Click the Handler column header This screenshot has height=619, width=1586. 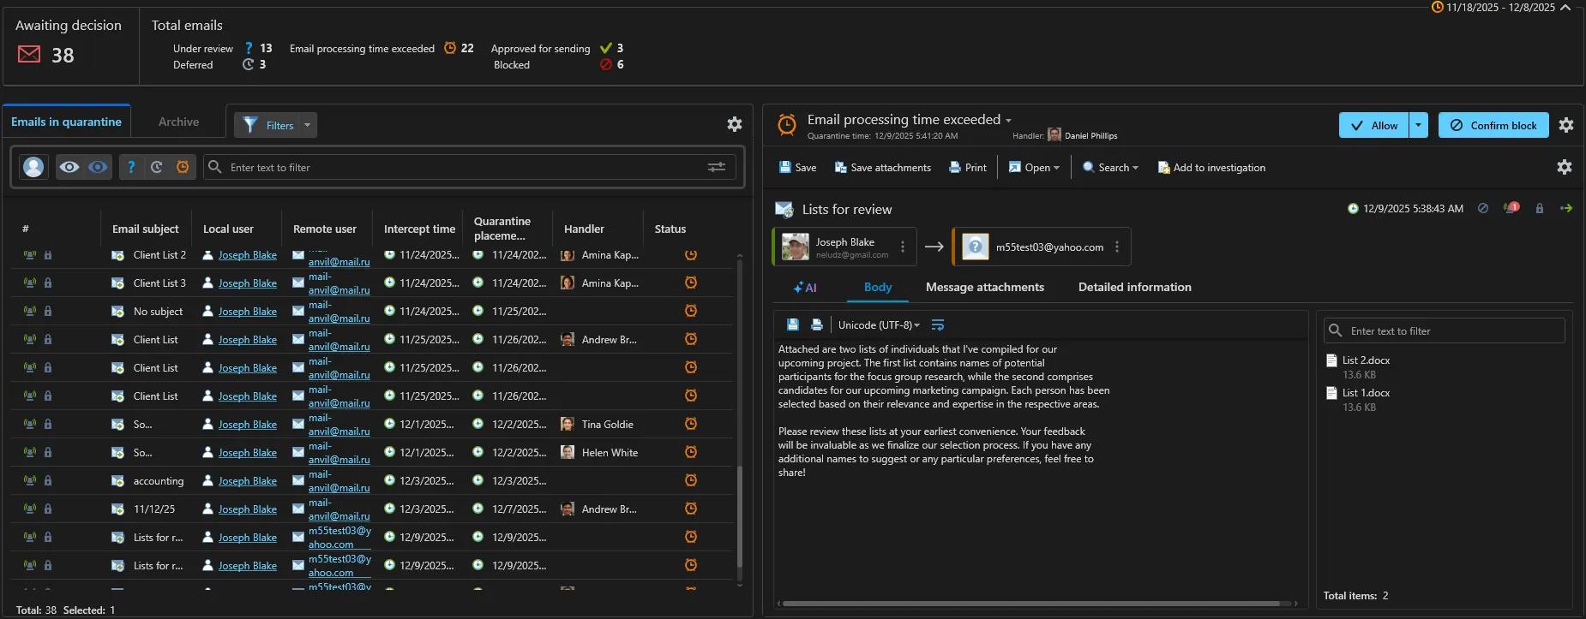pos(584,229)
